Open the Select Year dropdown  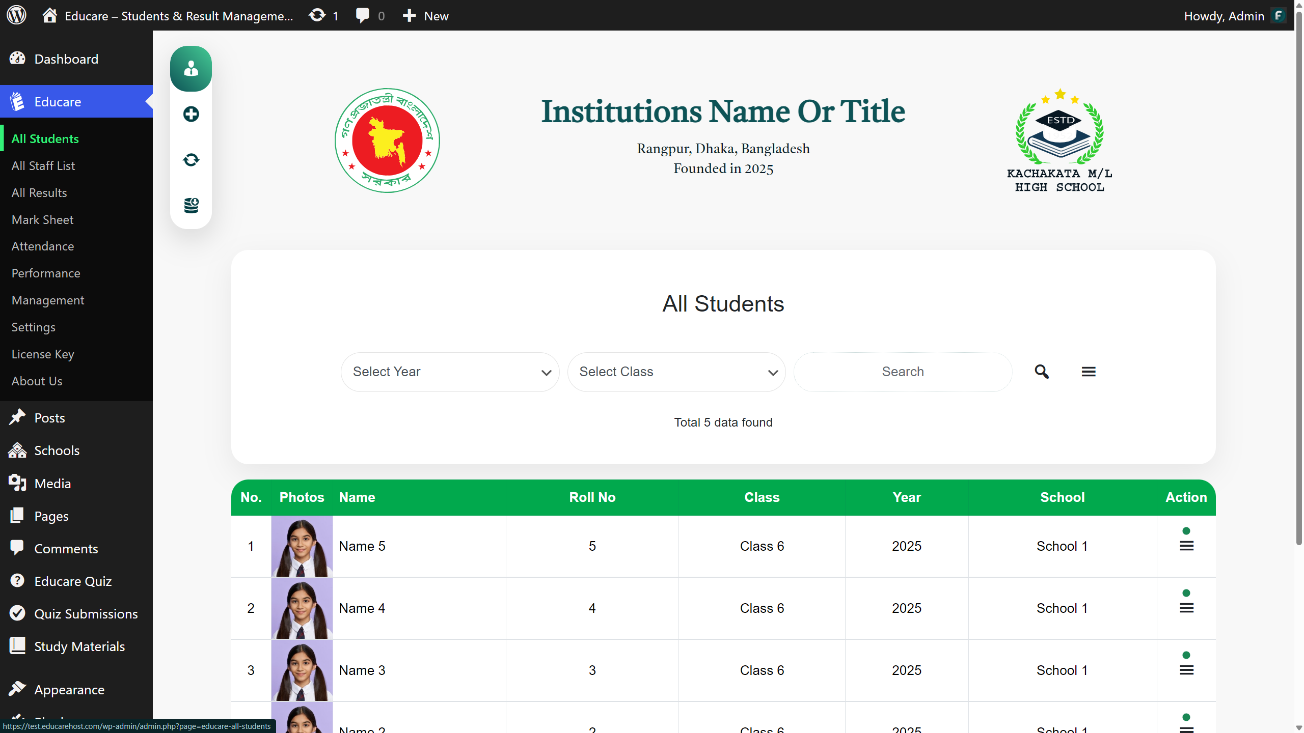click(450, 372)
